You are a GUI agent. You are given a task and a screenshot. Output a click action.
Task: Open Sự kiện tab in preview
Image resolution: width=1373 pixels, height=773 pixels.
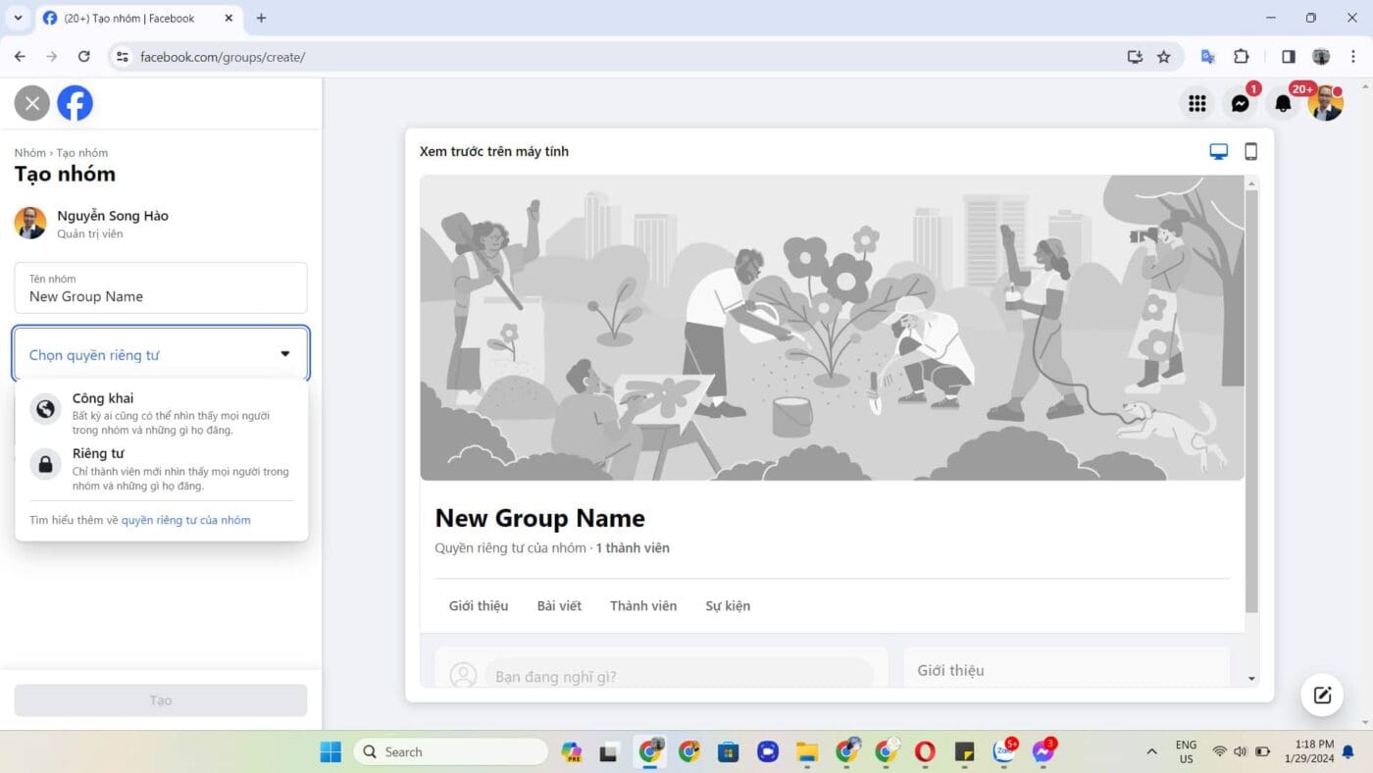[x=728, y=605]
